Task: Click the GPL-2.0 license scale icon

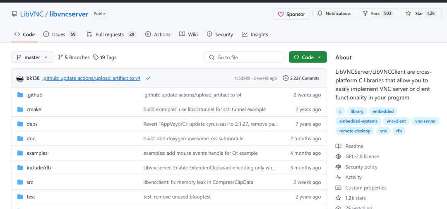Action: point(339,156)
